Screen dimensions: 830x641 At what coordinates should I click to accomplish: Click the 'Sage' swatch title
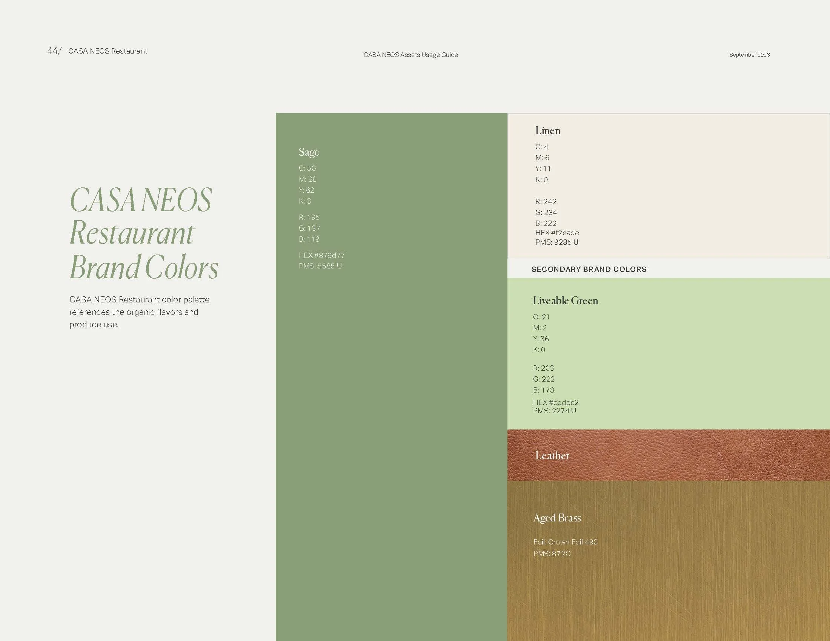click(309, 152)
